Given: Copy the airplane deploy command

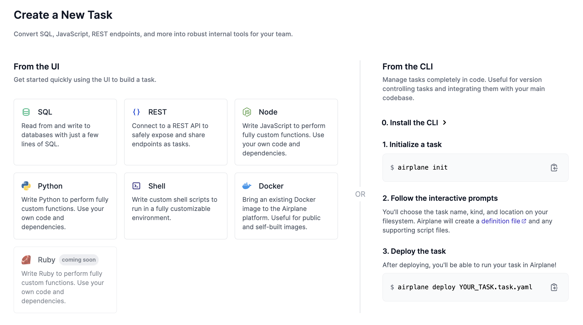Looking at the screenshot, I should [554, 287].
